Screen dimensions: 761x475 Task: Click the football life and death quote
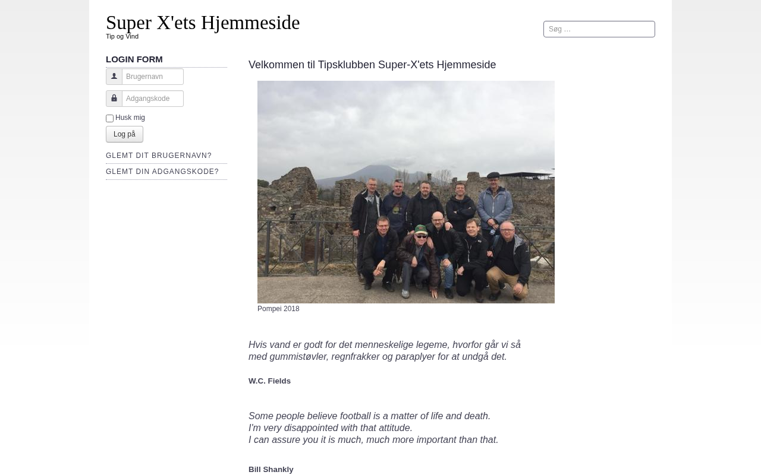[x=373, y=428]
